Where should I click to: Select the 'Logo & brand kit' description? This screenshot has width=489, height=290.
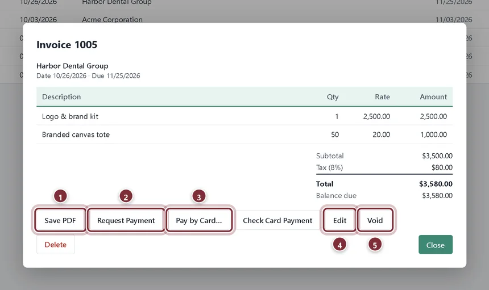[70, 116]
